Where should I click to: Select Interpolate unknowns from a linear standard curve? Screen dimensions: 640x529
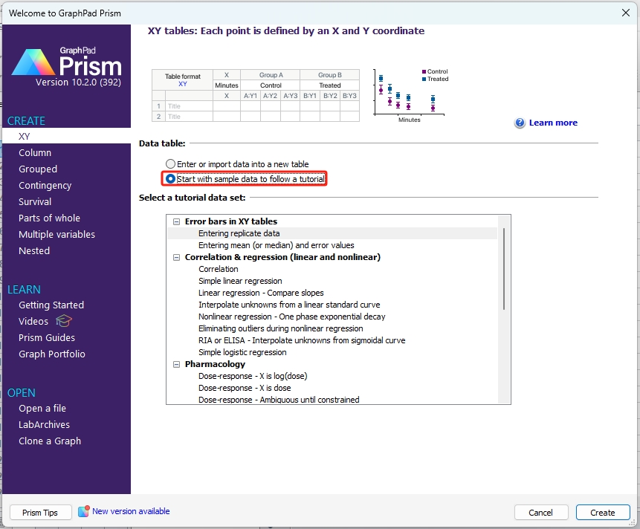coord(289,305)
